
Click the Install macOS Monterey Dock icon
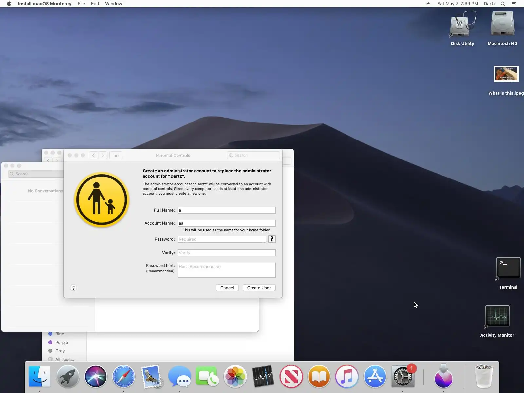[443, 376]
